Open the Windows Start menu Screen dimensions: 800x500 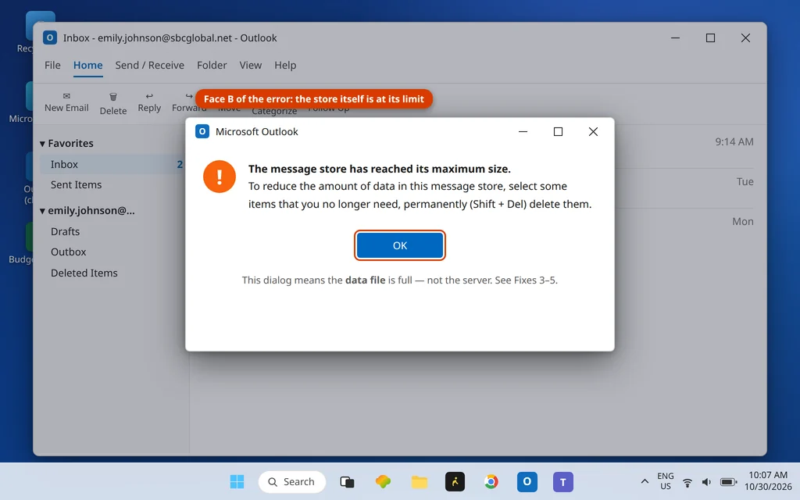(237, 481)
